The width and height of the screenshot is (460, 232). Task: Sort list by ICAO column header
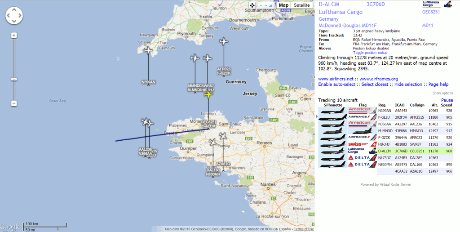pyautogui.click(x=400, y=105)
